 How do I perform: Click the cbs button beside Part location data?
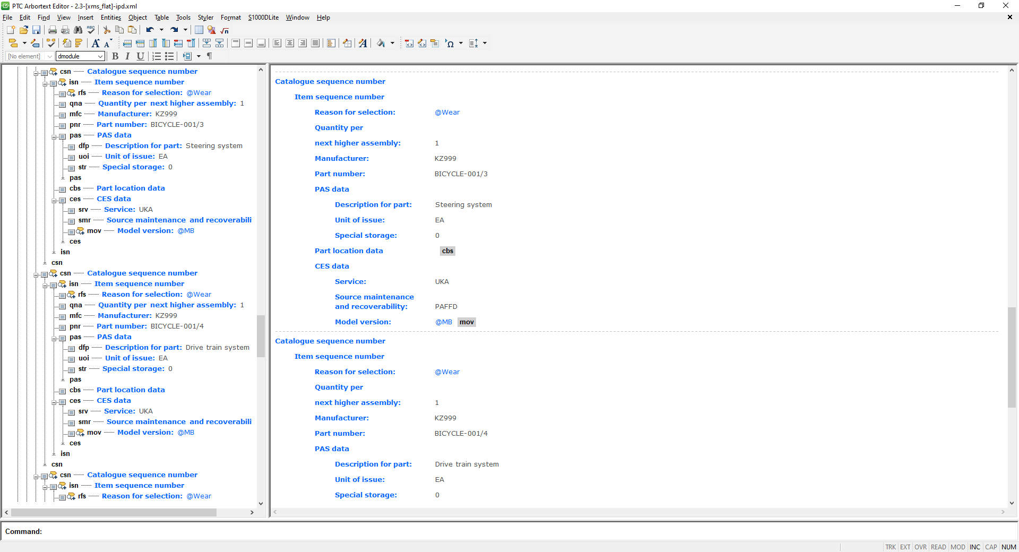pyautogui.click(x=447, y=251)
